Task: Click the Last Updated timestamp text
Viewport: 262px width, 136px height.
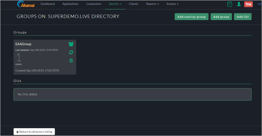Action: click(37, 50)
